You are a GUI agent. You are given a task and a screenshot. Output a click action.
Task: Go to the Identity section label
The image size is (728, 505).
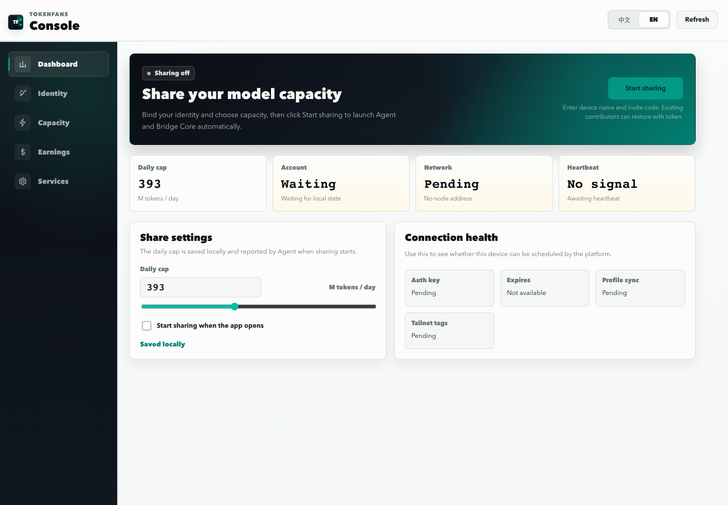(x=53, y=93)
